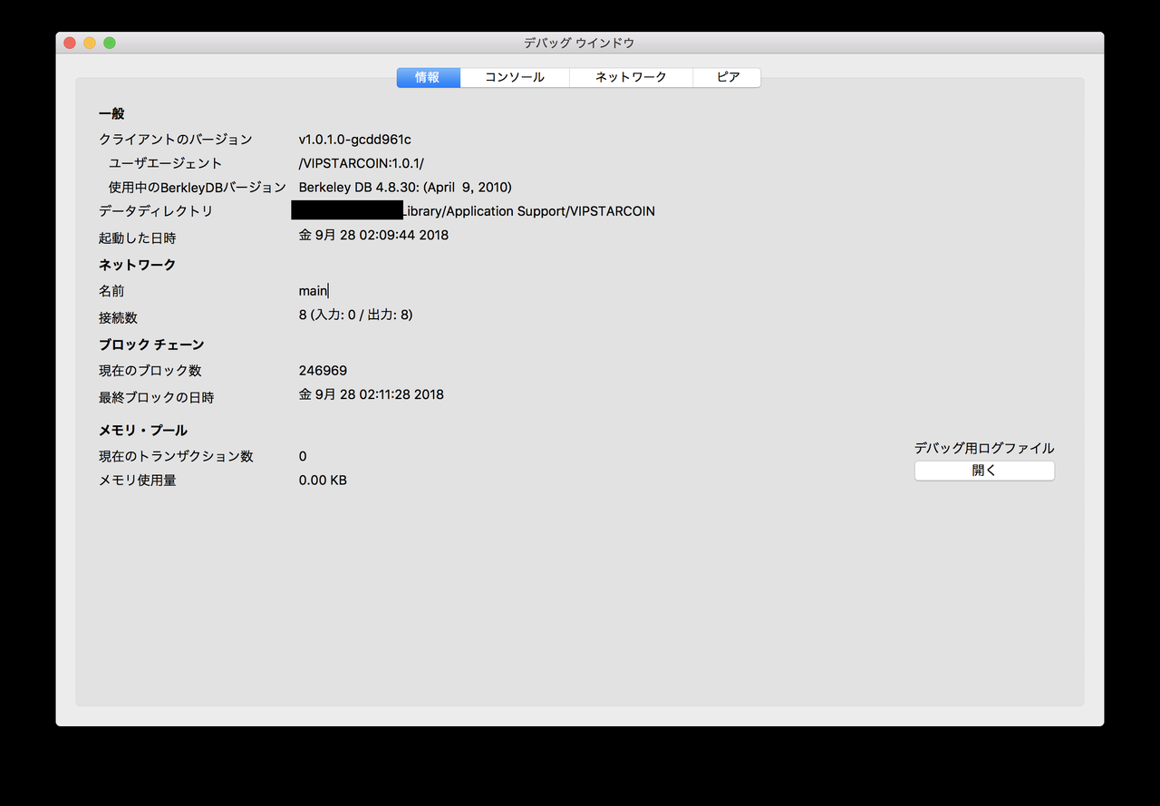Click the network name value main
Screen dimensions: 1160x806
click(313, 291)
